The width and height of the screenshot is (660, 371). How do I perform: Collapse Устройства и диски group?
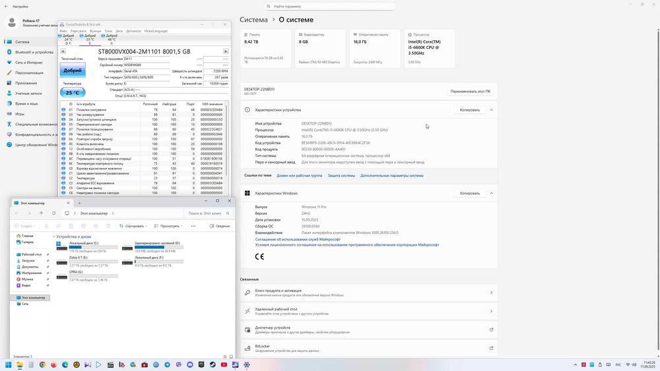click(x=54, y=237)
